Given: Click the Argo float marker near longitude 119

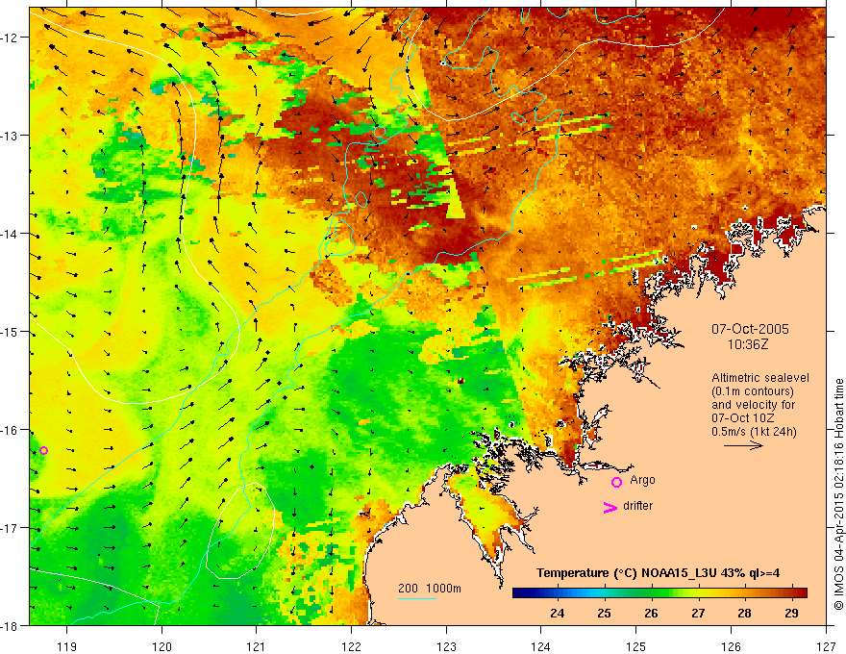Looking at the screenshot, I should [x=43, y=450].
